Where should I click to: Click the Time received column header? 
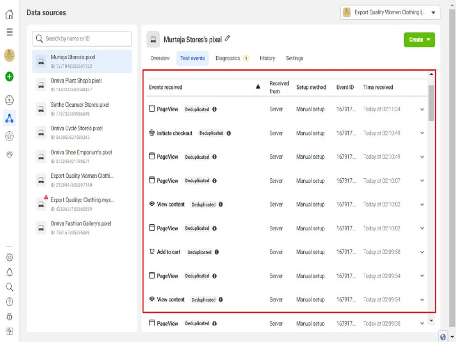(378, 87)
